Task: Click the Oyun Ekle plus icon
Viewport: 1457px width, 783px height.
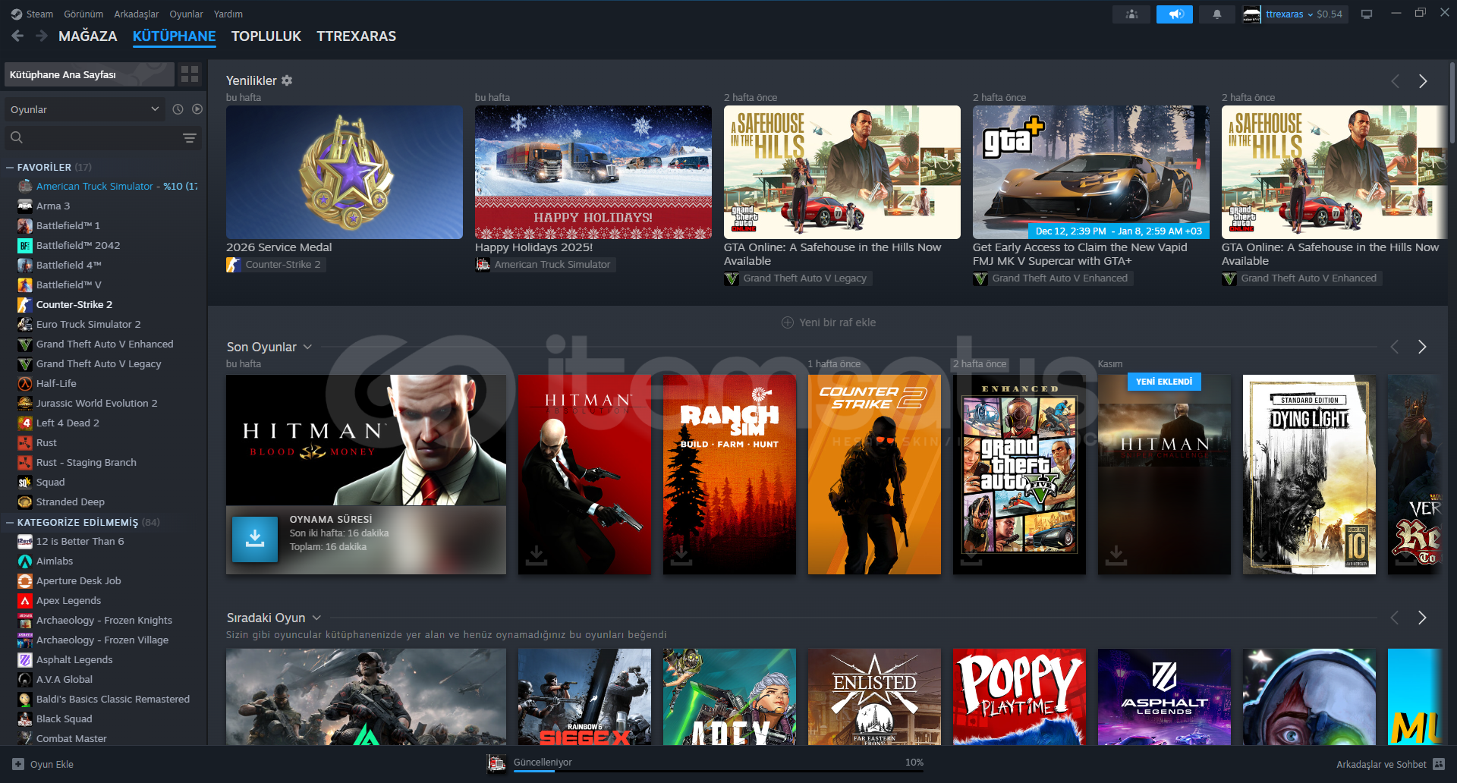Action: pos(18,764)
